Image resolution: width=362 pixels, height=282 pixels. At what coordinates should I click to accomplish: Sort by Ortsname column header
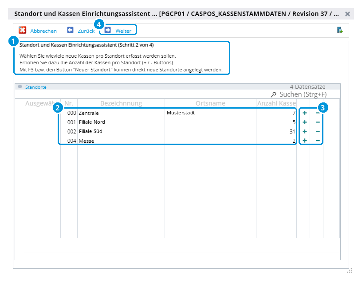tap(210, 103)
